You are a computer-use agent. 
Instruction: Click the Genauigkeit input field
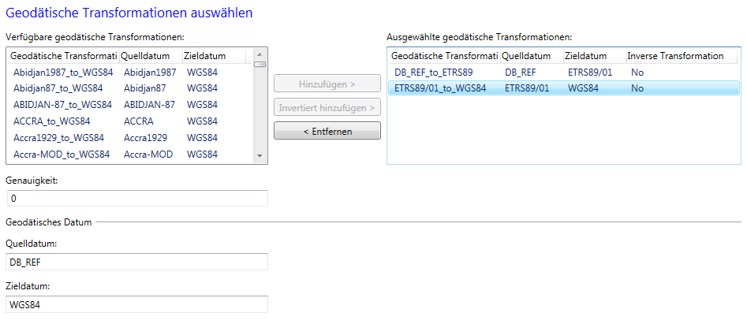pyautogui.click(x=136, y=198)
